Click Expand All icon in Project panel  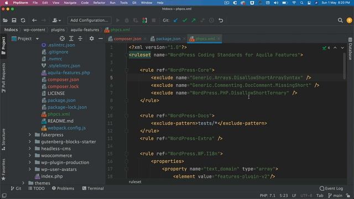tap(71, 39)
